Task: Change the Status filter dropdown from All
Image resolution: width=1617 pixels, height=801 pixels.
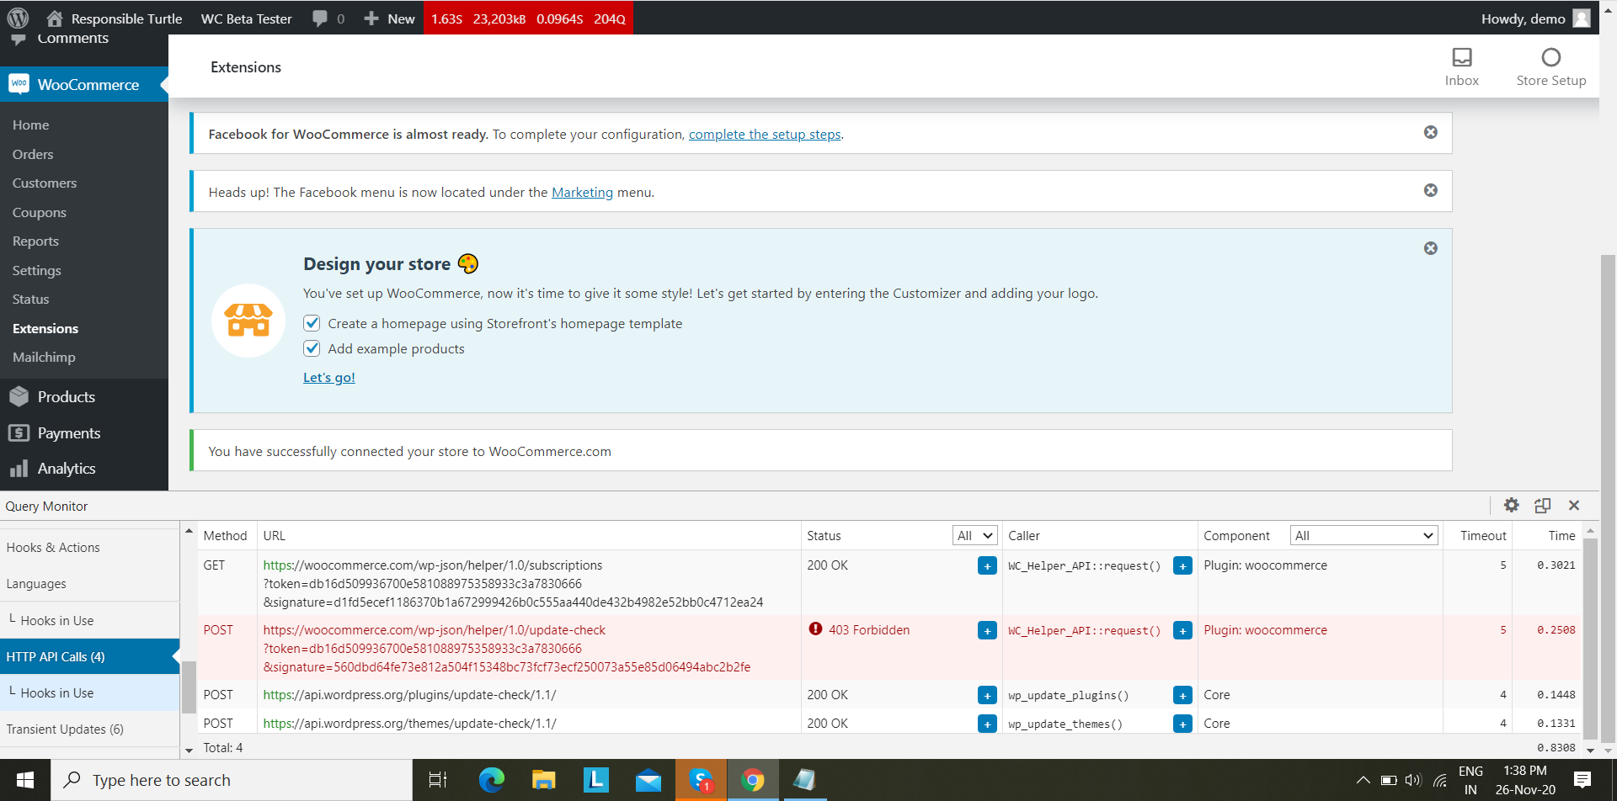Action: click(974, 535)
